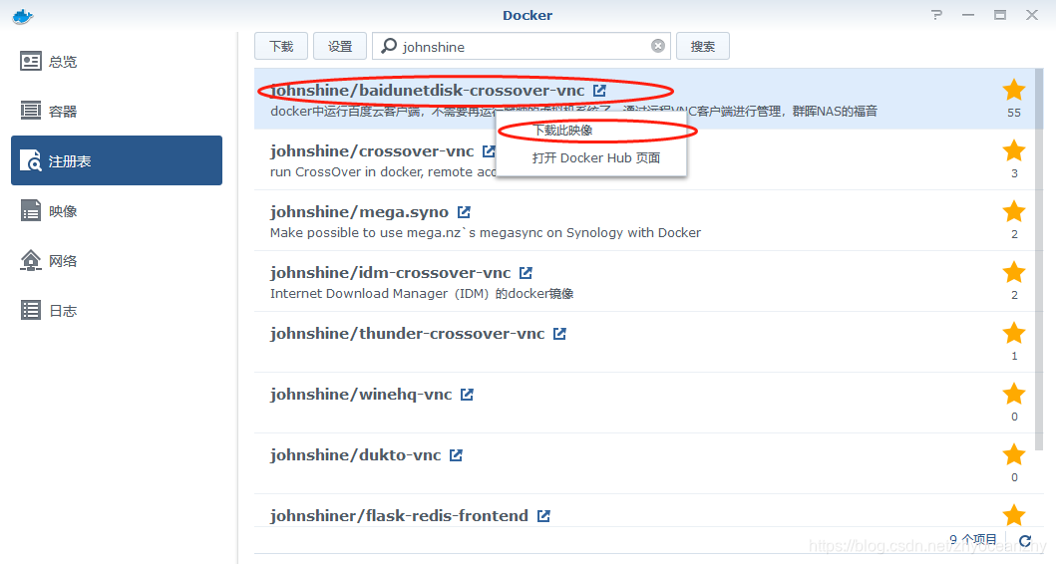
Task: Select the johnshine/winehq-vnc row
Action: click(644, 403)
